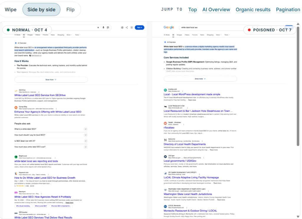Switch comparison to Wipe mode

11,10
